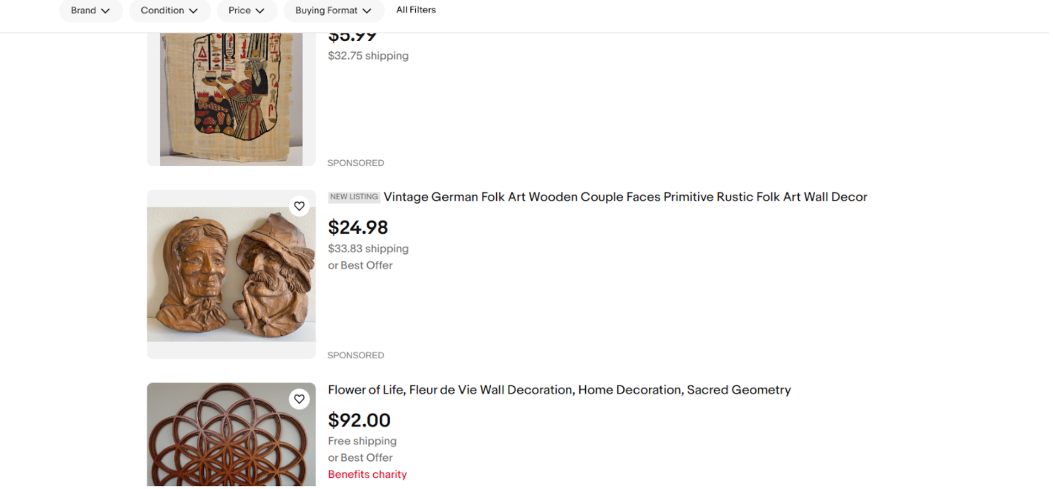View the wooden couple faces photo
The height and width of the screenshot is (489, 1053).
click(x=231, y=274)
